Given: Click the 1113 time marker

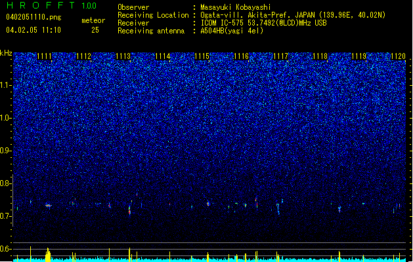Looking at the screenshot, I should click(x=123, y=56).
